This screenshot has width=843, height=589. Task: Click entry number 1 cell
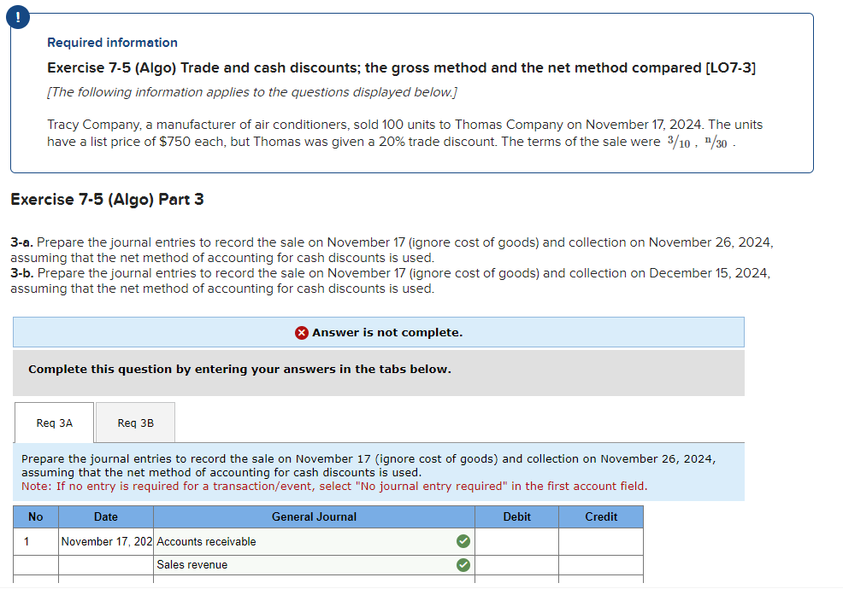(36, 542)
